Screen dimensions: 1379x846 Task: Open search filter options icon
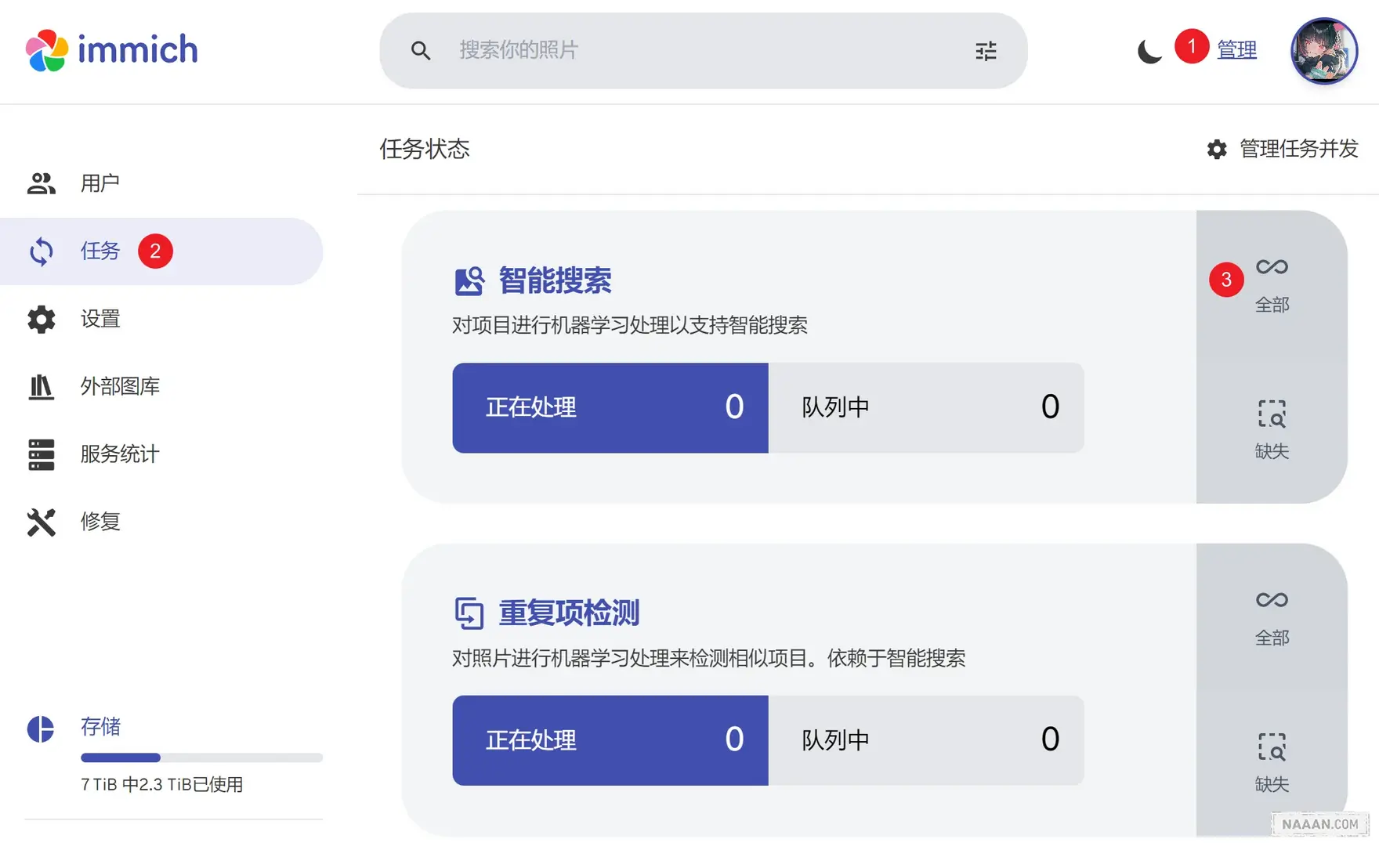986,51
